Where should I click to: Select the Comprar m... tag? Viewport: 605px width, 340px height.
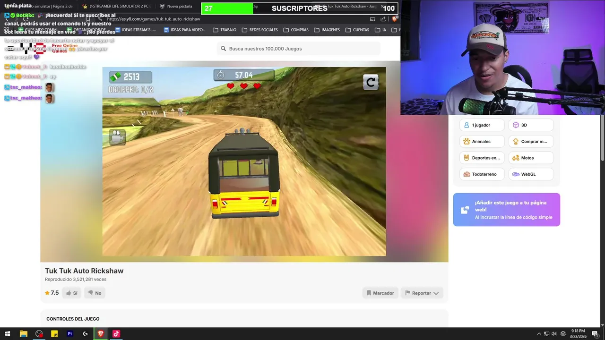pos(531,142)
